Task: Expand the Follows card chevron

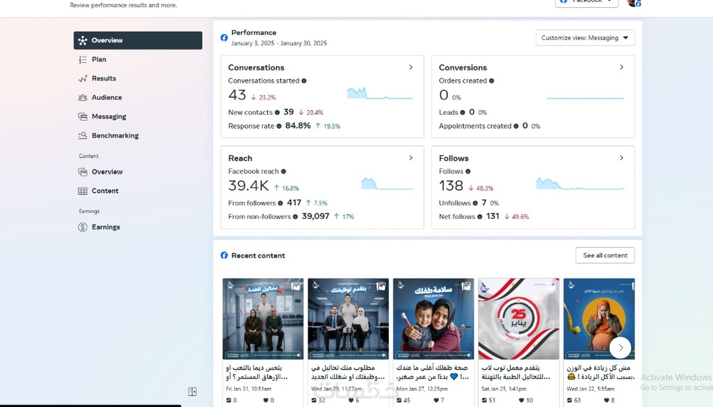Action: (x=622, y=158)
